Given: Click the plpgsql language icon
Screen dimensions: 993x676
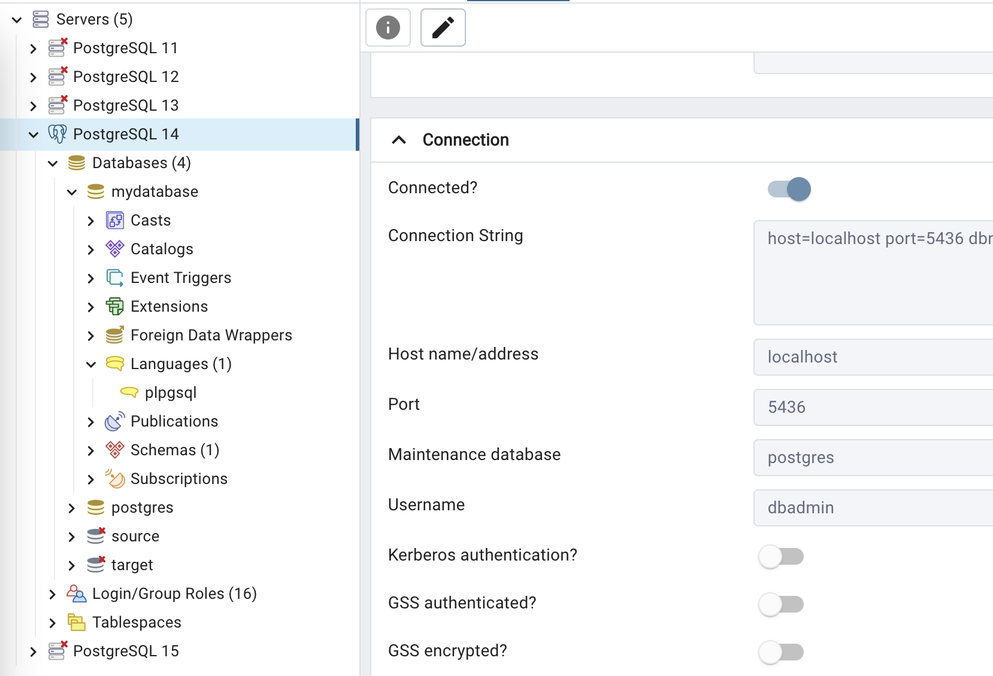Looking at the screenshot, I should [129, 392].
